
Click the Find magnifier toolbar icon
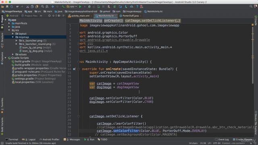tap(42, 7)
